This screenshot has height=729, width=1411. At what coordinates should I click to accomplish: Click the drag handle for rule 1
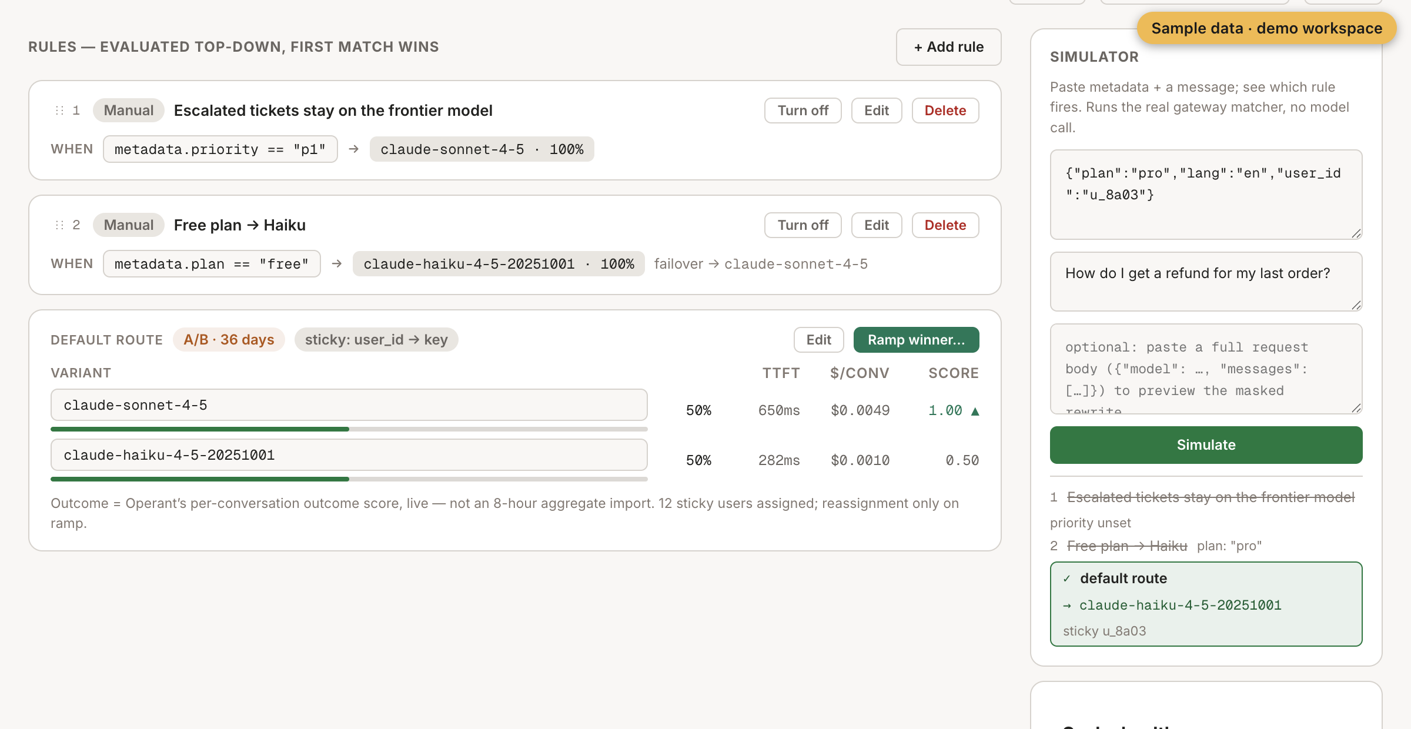coord(59,111)
